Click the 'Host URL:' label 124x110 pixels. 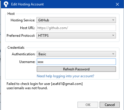(28, 28)
